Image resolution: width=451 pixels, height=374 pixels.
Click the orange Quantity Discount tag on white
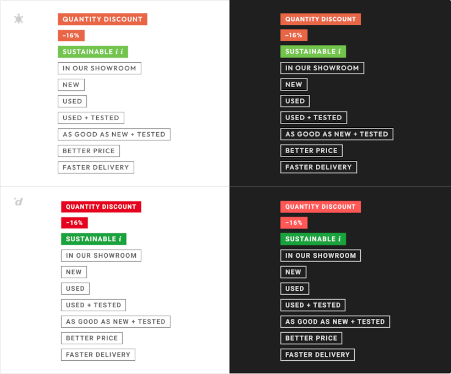(102, 19)
